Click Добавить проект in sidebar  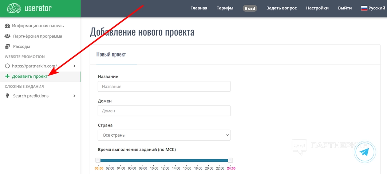30,76
